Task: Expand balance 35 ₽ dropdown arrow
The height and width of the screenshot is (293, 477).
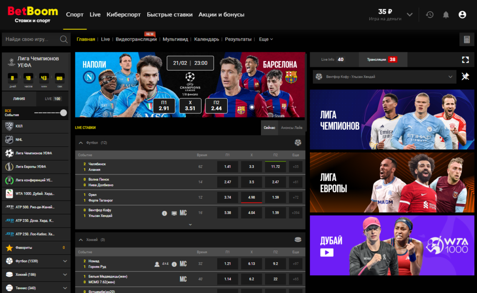Action: [x=409, y=14]
